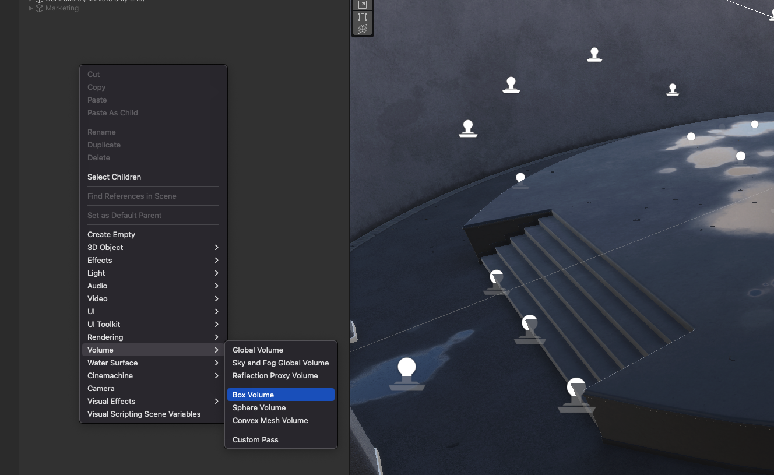Image resolution: width=774 pixels, height=475 pixels.
Task: Select the Transform tool icon in scene toolbar
Action: tap(363, 29)
